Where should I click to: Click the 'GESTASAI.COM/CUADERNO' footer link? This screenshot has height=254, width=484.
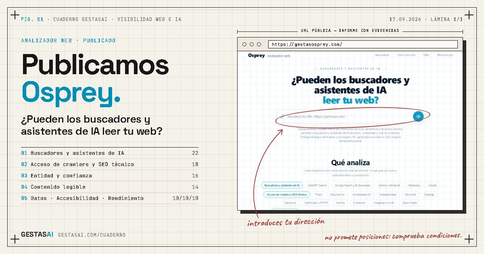pyautogui.click(x=92, y=235)
